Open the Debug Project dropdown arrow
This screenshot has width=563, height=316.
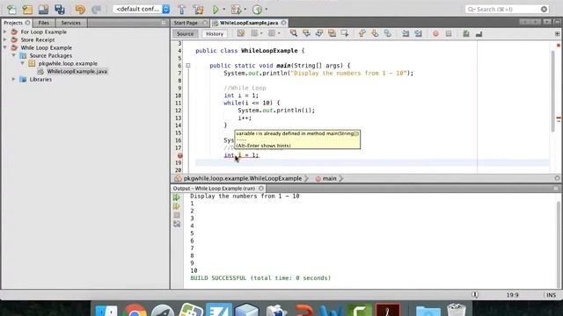tap(245, 10)
